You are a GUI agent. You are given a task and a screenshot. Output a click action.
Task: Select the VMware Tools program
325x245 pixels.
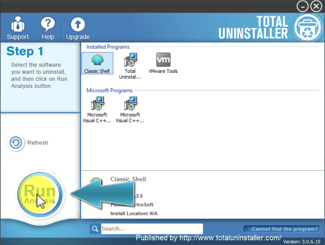(x=163, y=63)
